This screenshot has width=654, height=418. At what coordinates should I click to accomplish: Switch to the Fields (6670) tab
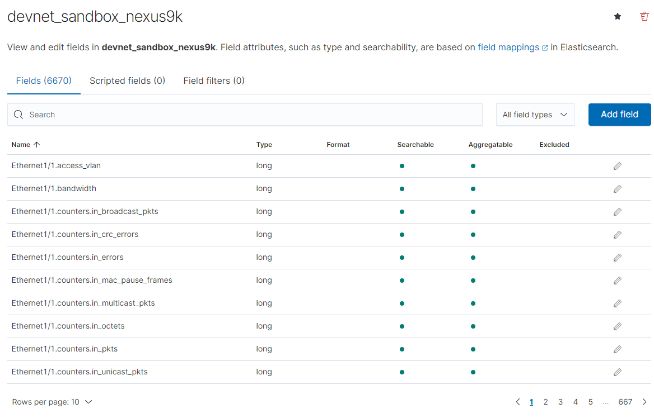[x=44, y=81]
